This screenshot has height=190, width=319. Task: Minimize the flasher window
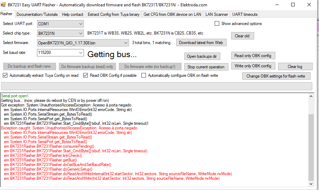277,5
